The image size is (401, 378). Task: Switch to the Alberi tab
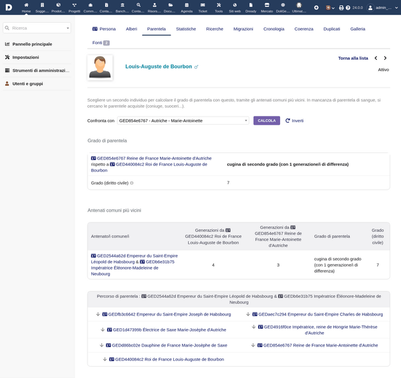coord(132,29)
